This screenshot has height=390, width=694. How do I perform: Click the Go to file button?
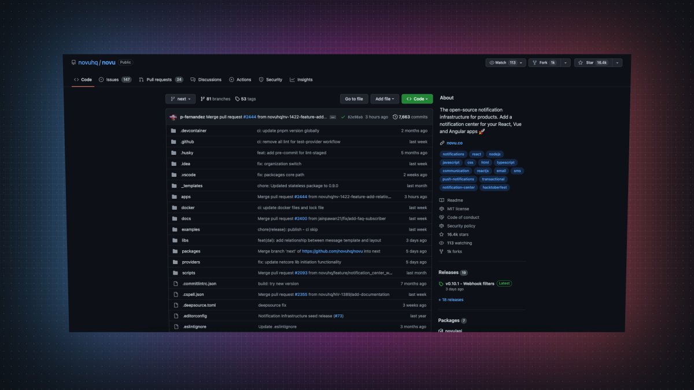[x=353, y=98]
